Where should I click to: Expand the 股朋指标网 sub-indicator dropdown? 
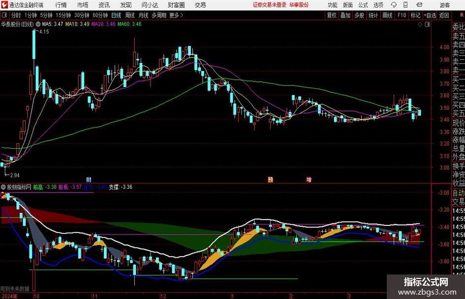pyautogui.click(x=3, y=187)
